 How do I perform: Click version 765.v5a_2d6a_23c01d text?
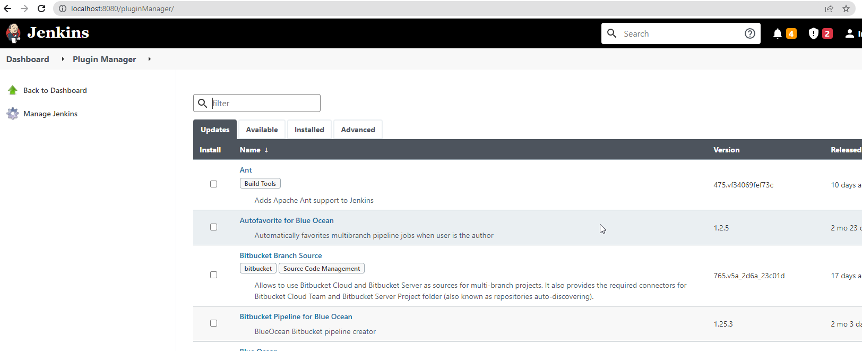(749, 276)
